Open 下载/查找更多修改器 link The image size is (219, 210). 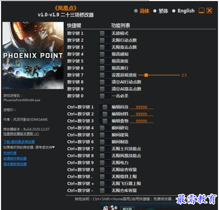point(19,142)
